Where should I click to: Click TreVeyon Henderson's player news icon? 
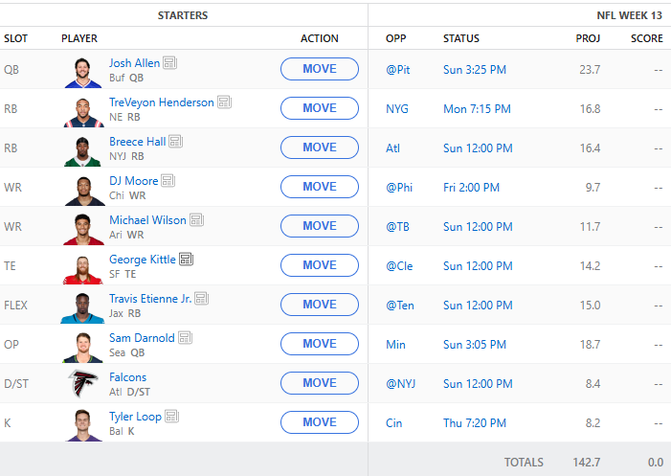(224, 102)
